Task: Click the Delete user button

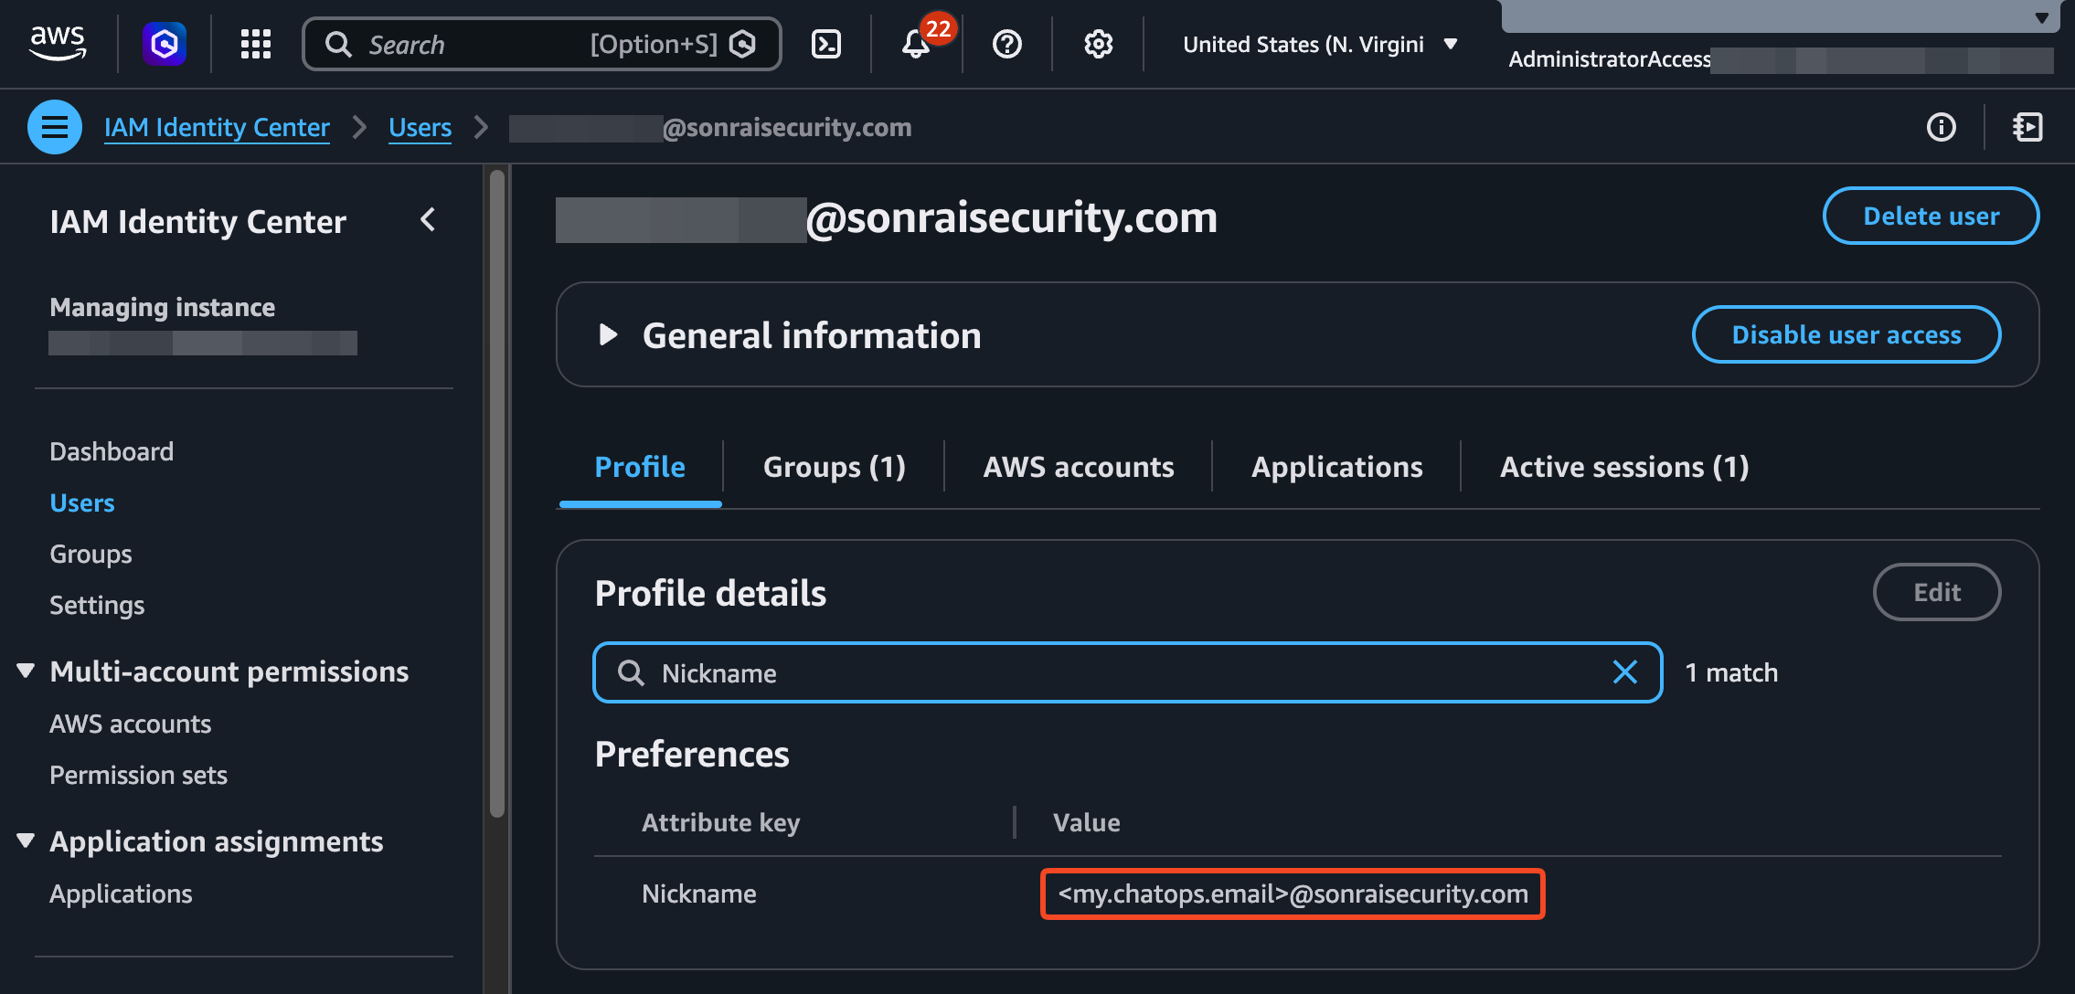Action: pyautogui.click(x=1931, y=217)
